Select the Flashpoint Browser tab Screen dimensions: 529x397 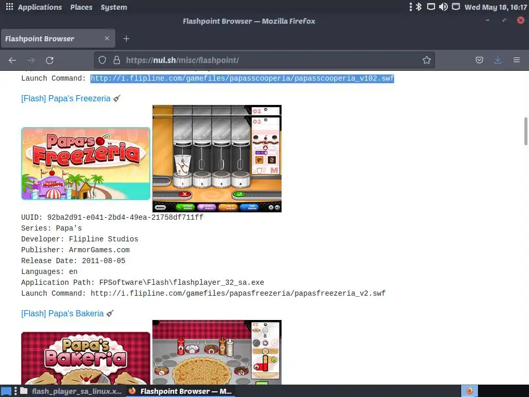[x=58, y=38]
